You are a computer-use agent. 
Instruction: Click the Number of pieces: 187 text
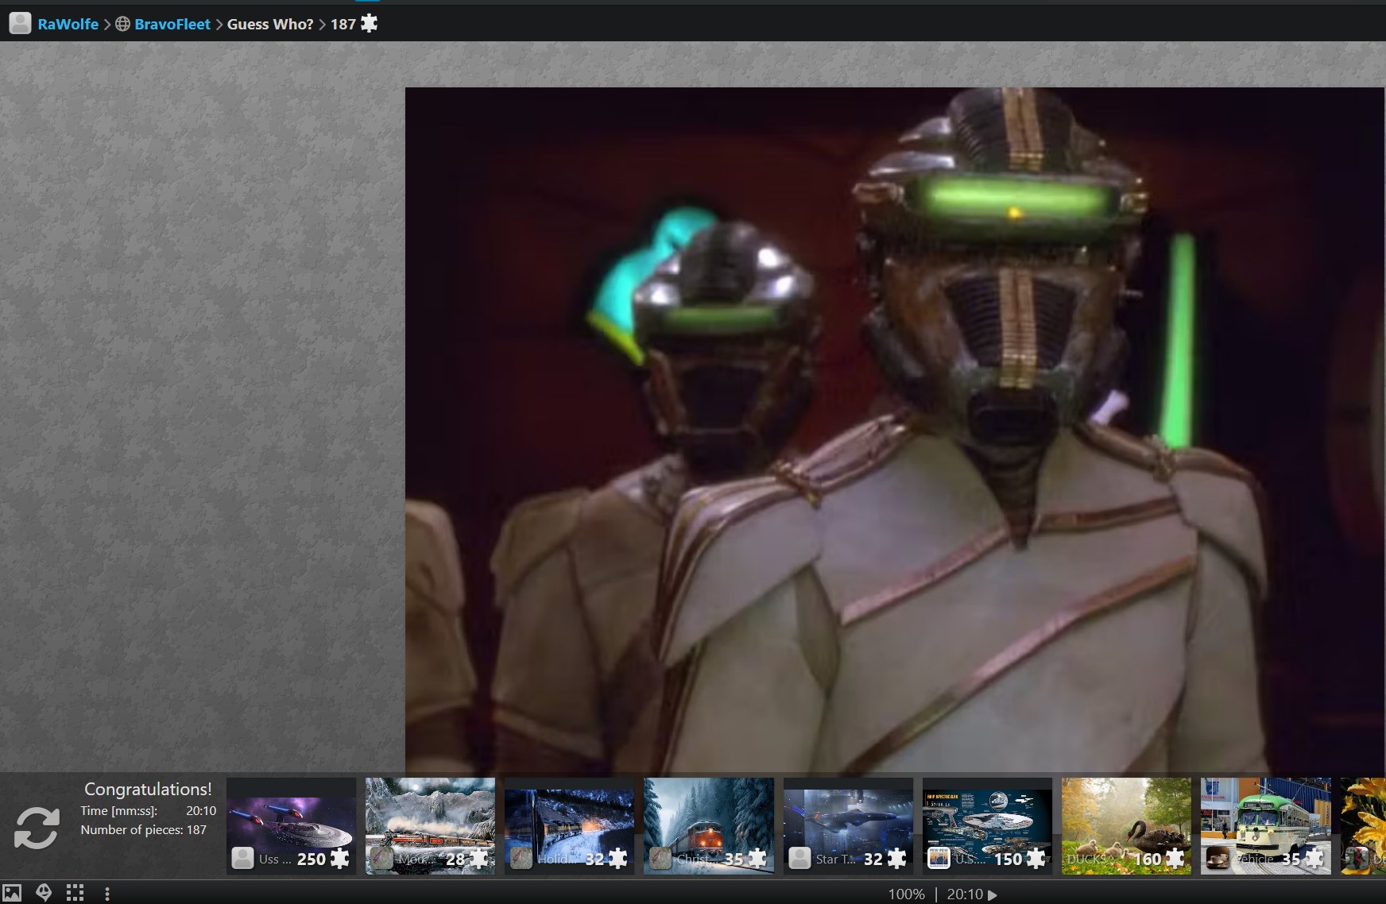tap(143, 829)
